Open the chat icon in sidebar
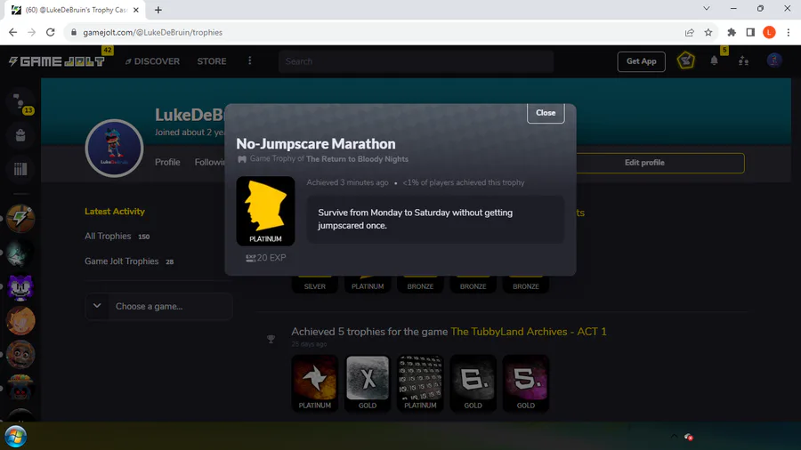The height and width of the screenshot is (450, 801). point(20,102)
